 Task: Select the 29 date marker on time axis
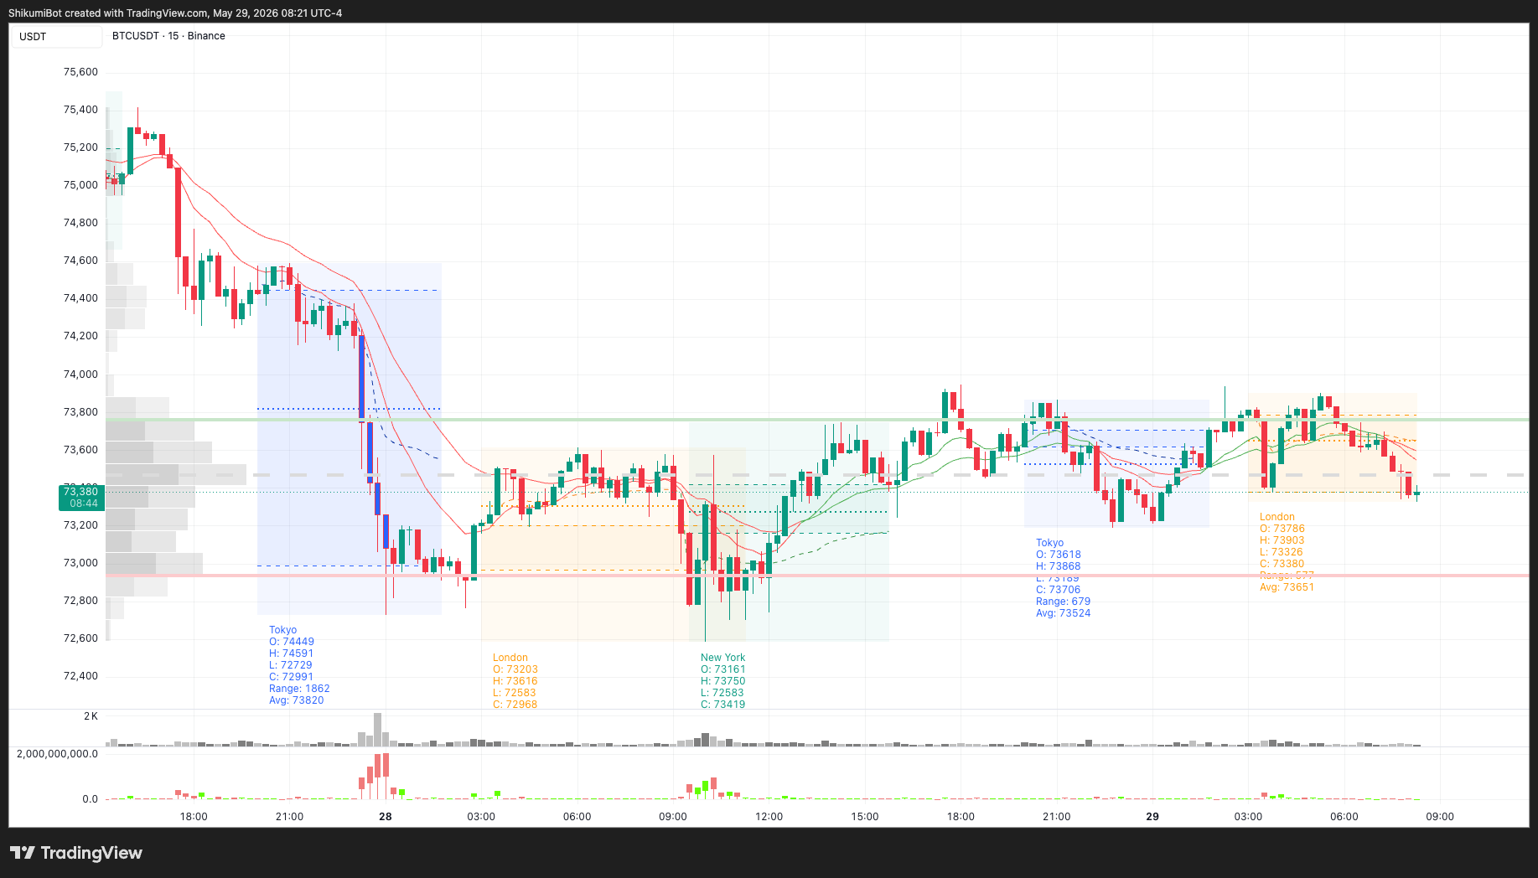tap(1152, 816)
